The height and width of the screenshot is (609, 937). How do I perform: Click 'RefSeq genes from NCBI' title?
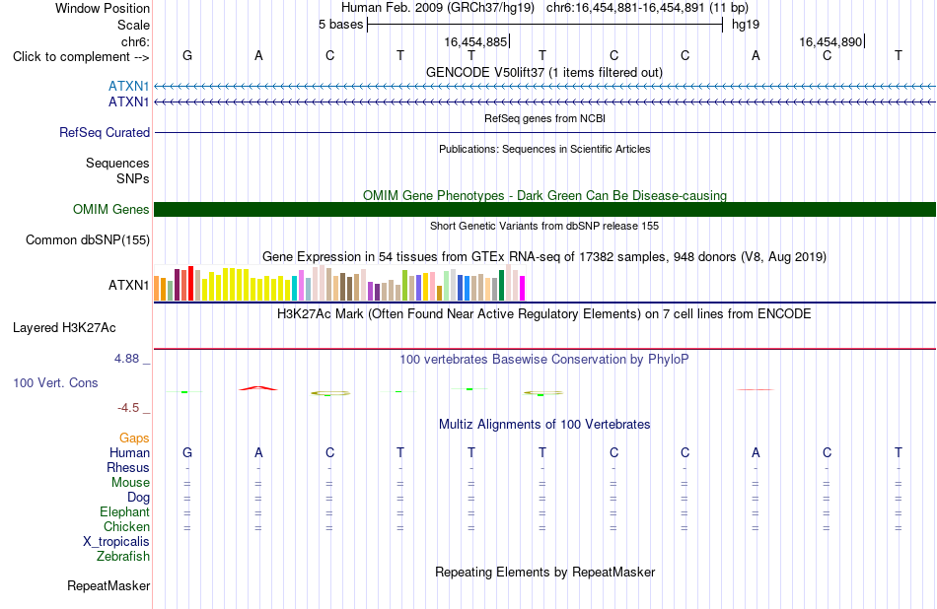point(544,118)
